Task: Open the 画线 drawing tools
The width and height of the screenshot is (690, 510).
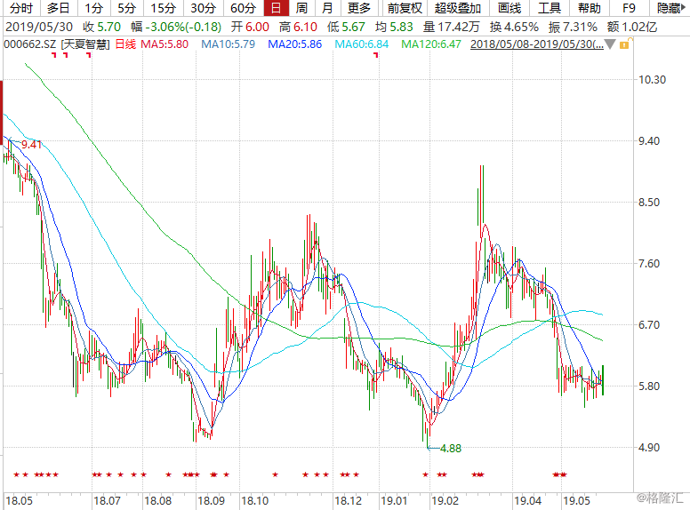Action: (509, 8)
